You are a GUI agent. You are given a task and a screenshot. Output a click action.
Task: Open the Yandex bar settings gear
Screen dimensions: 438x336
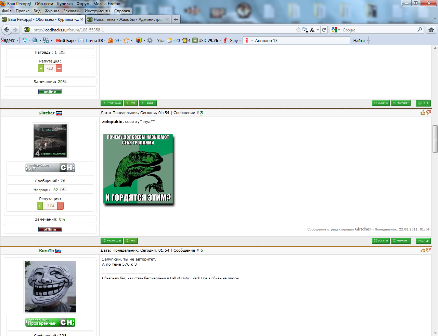(150, 40)
